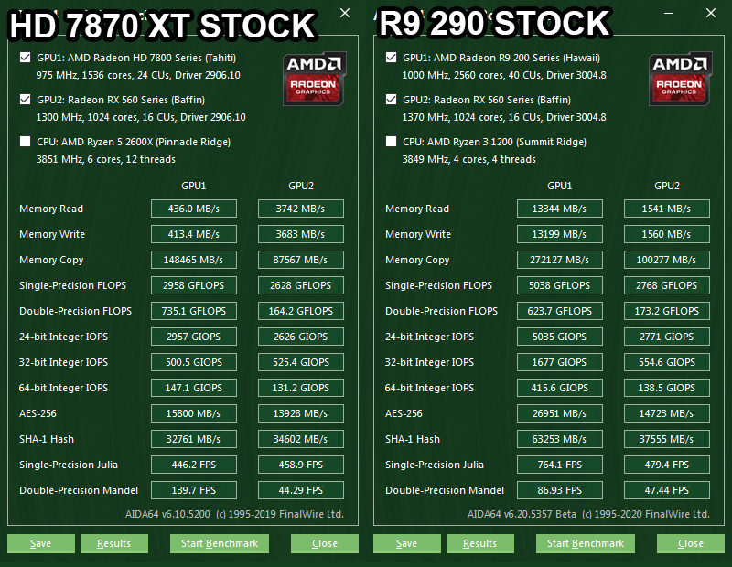The width and height of the screenshot is (732, 567).
Task: Select the 272127 MB/s Memory Copy result
Action: tap(560, 260)
